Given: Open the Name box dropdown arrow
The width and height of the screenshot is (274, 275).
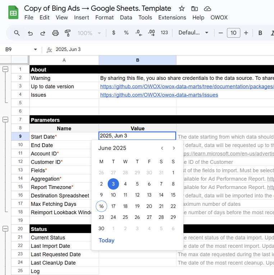Looking at the screenshot, I should pos(35,49).
